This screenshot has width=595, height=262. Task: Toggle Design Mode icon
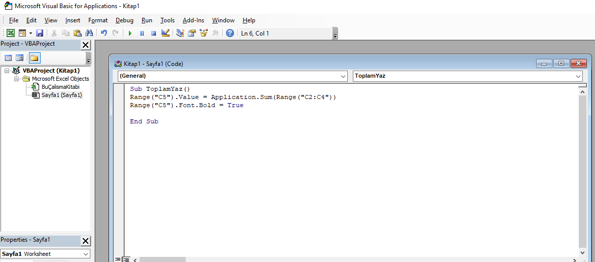166,33
